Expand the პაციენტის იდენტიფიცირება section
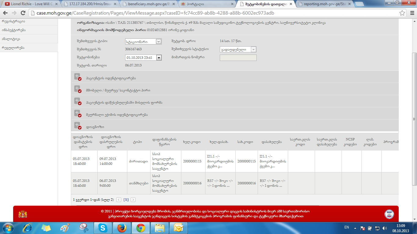 pos(78,77)
